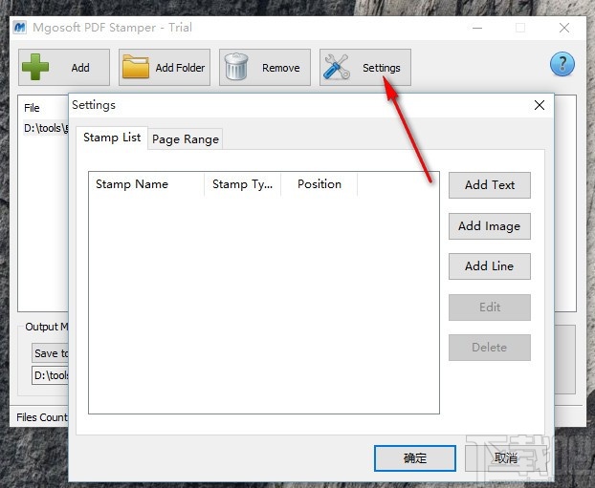This screenshot has height=488, width=595.
Task: Click the green plus Add icon
Action: tap(35, 67)
